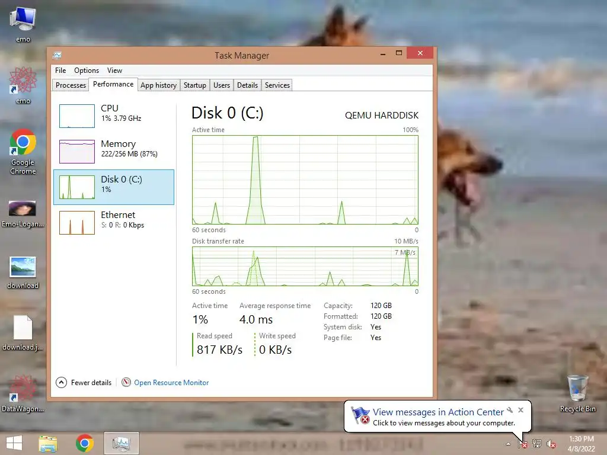The height and width of the screenshot is (455, 607).
Task: Click the Resource Monitor icon
Action: coord(126,382)
